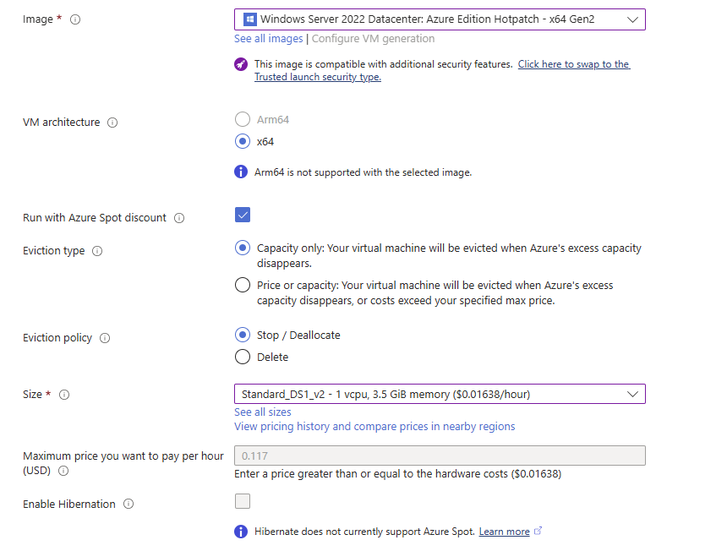Screen dimensions: 727x551
Task: Uncheck Run with Azure Spot discount
Action: click(243, 215)
